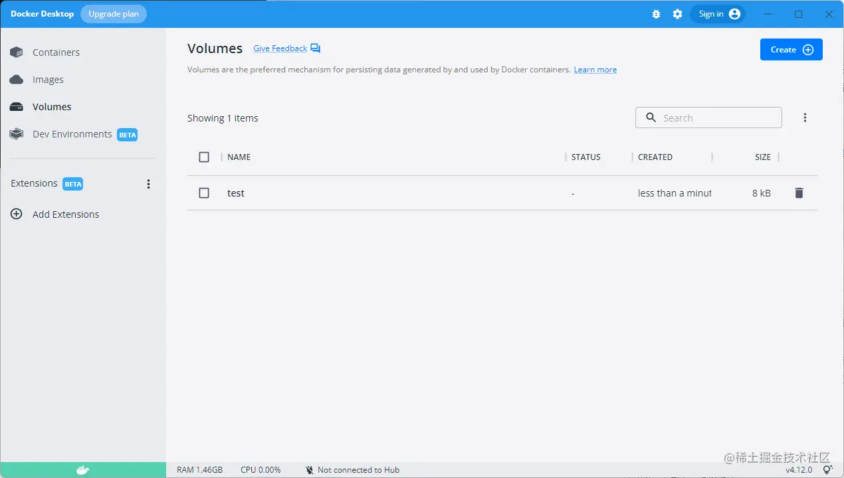
Task: Sort by the CREATED column header
Action: click(655, 157)
